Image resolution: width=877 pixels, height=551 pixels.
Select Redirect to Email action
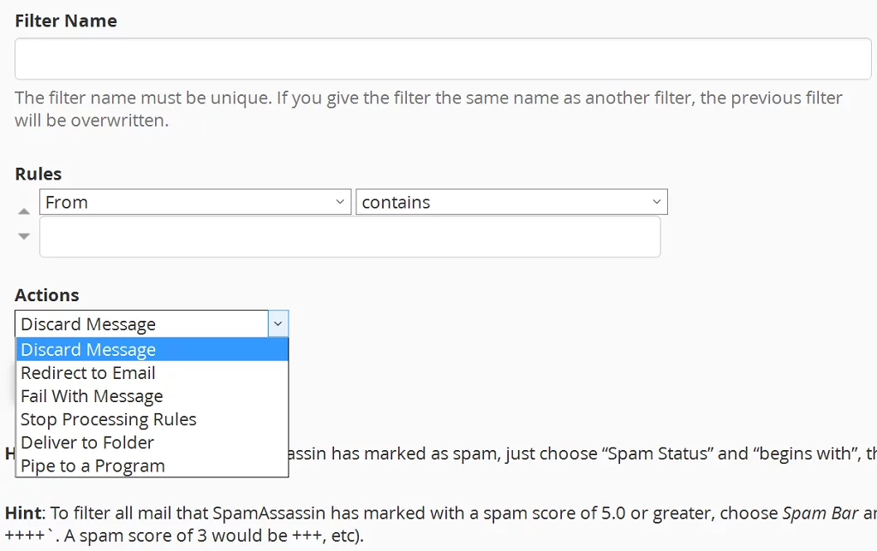88,373
